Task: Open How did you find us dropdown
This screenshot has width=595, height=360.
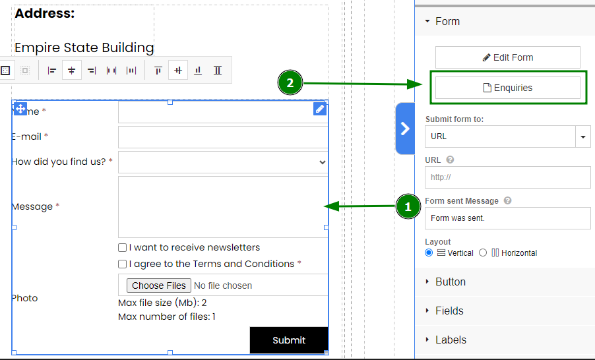Action: click(223, 162)
